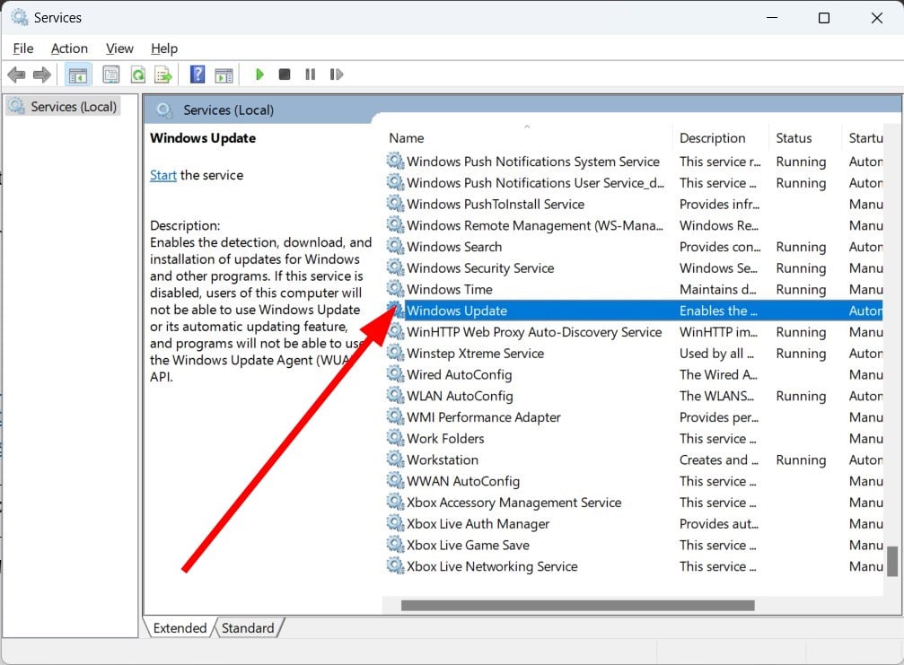Screen dimensions: 904x665
Task: Select Windows Push Notifications System Service
Action: pos(633,162)
